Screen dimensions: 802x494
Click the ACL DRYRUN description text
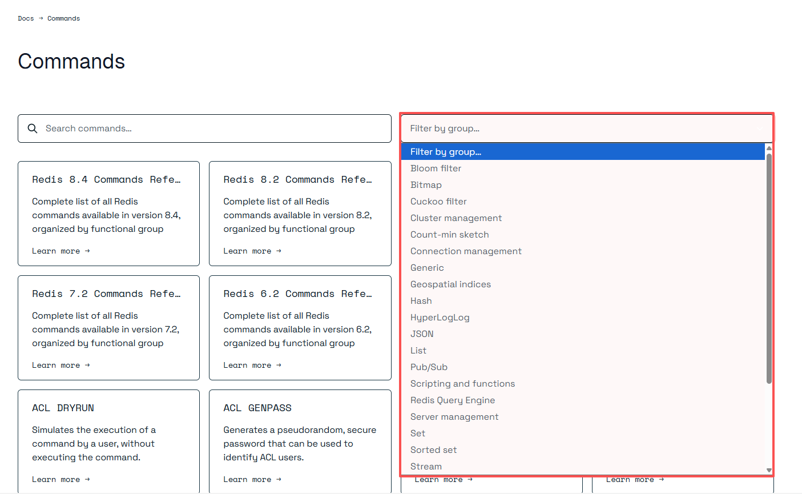coord(94,444)
